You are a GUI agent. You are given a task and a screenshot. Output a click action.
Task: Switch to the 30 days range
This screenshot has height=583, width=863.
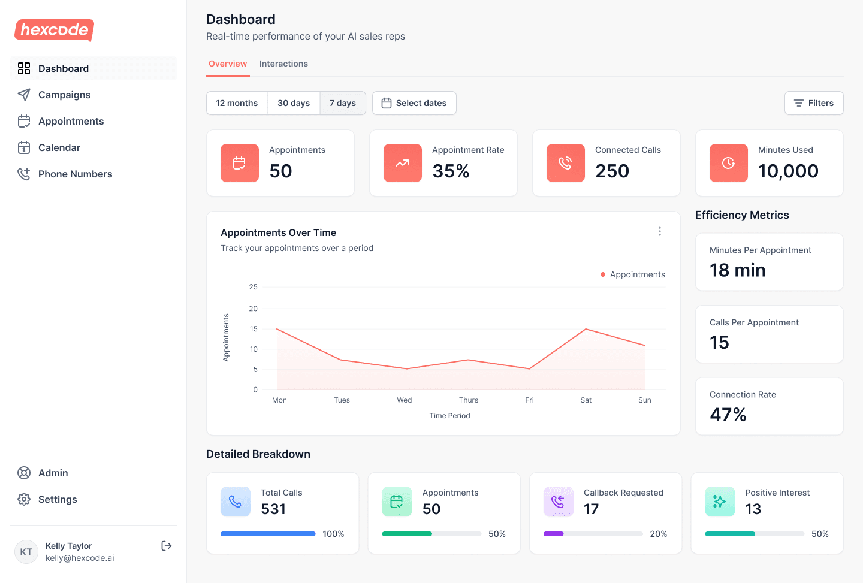294,102
